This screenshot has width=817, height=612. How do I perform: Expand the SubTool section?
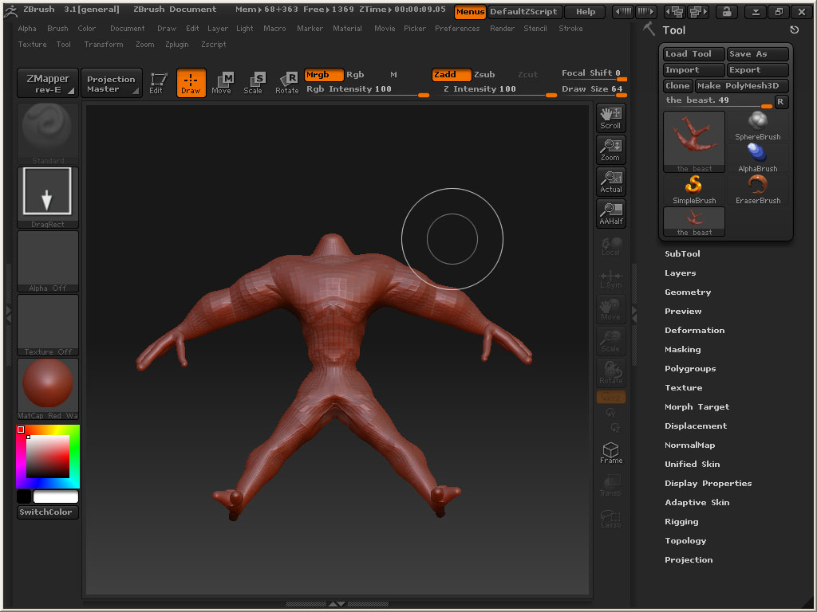682,253
